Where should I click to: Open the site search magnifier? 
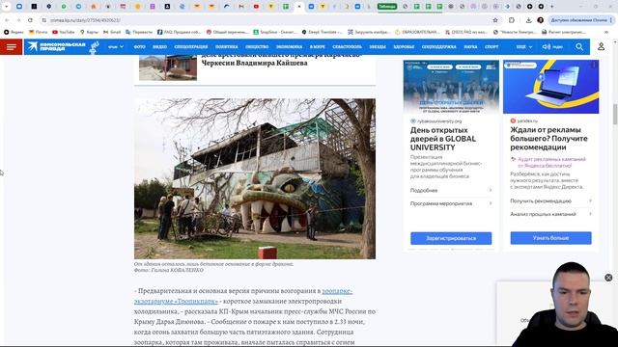(x=579, y=47)
